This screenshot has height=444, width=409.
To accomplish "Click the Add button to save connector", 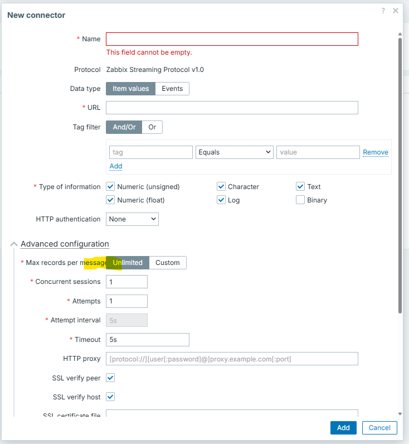I will (343, 428).
